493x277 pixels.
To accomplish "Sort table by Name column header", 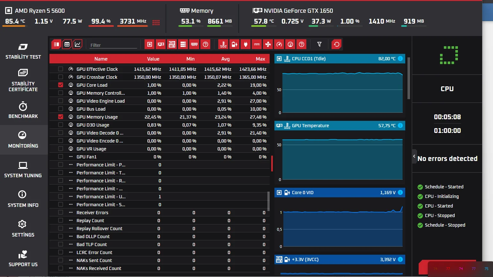I will coord(101,59).
